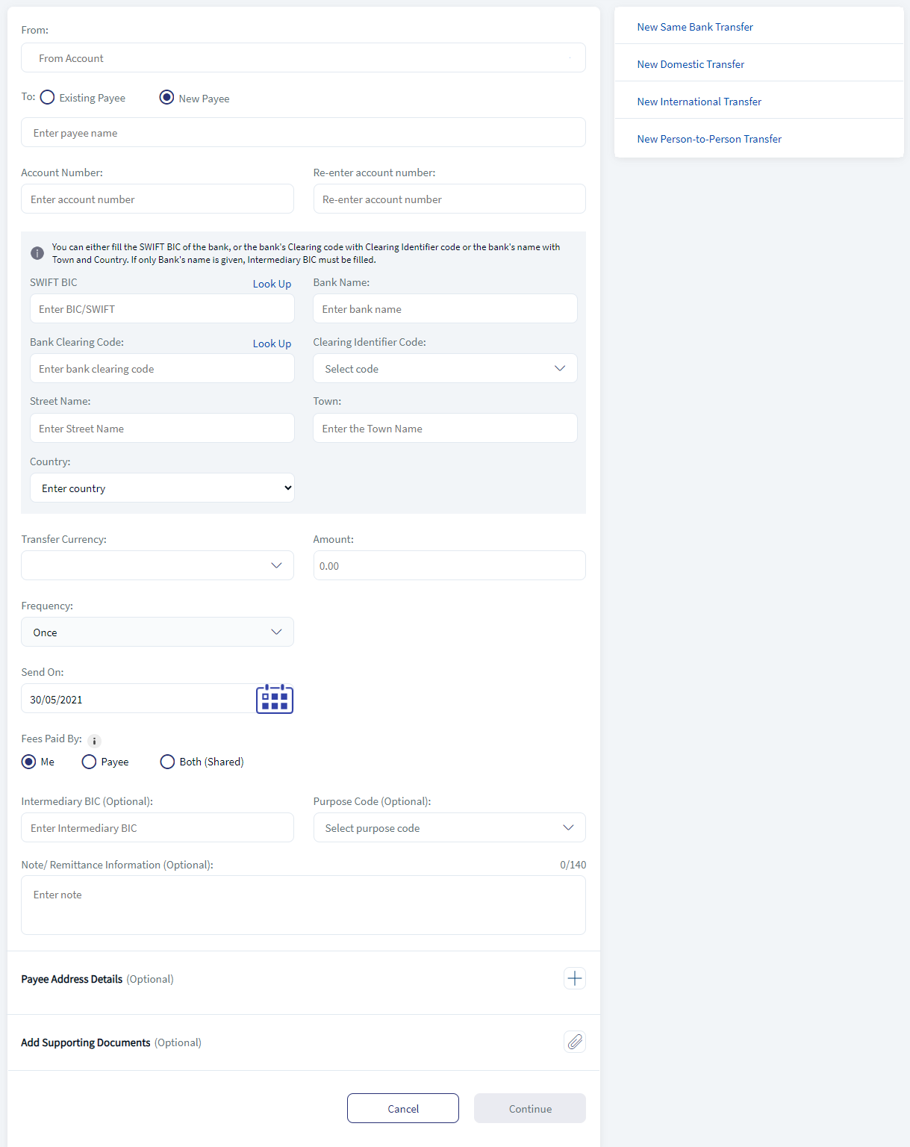Click Look Up next to SWIFT BIC
This screenshot has width=910, height=1147.
pyautogui.click(x=272, y=284)
